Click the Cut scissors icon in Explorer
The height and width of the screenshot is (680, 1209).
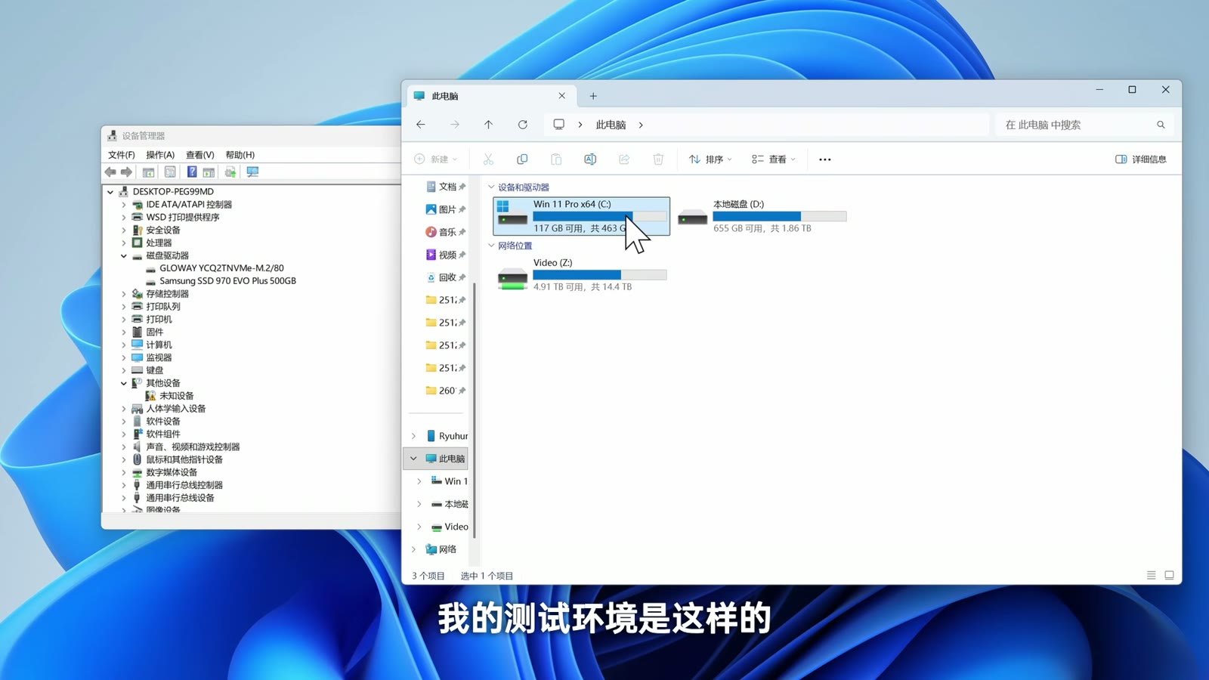pos(488,159)
